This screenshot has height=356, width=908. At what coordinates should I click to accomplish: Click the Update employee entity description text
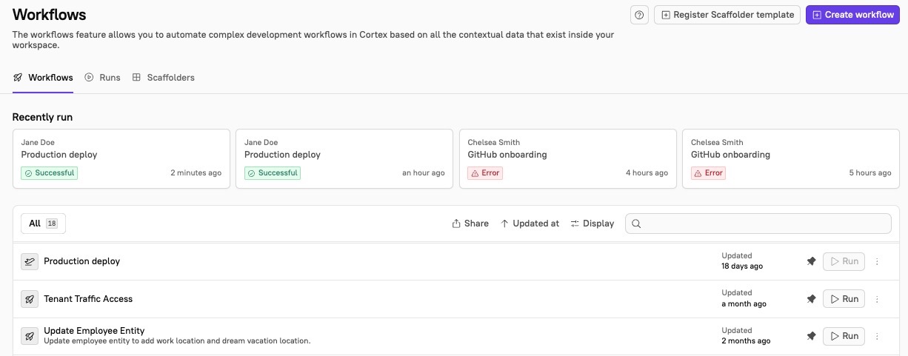point(177,341)
